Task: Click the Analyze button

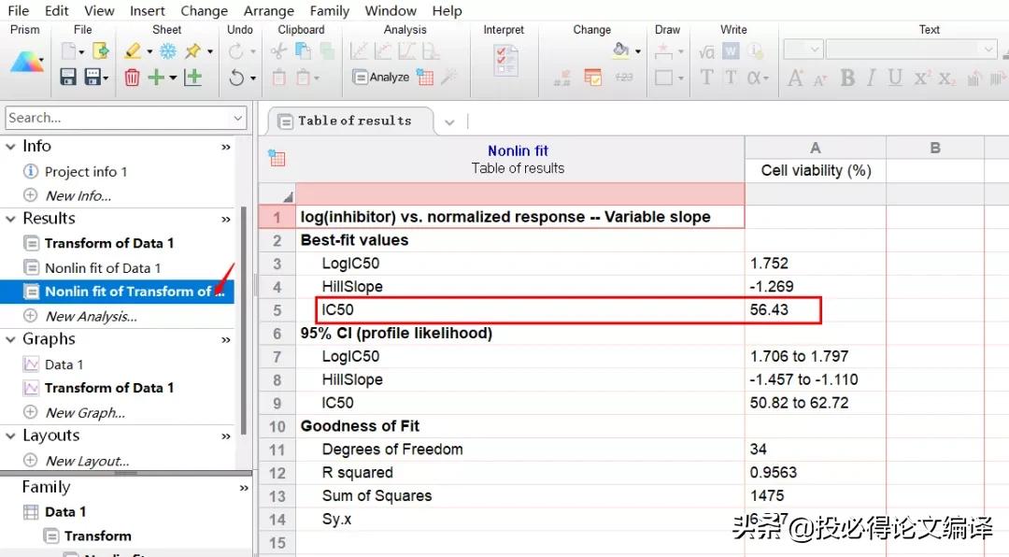Action: coord(381,77)
